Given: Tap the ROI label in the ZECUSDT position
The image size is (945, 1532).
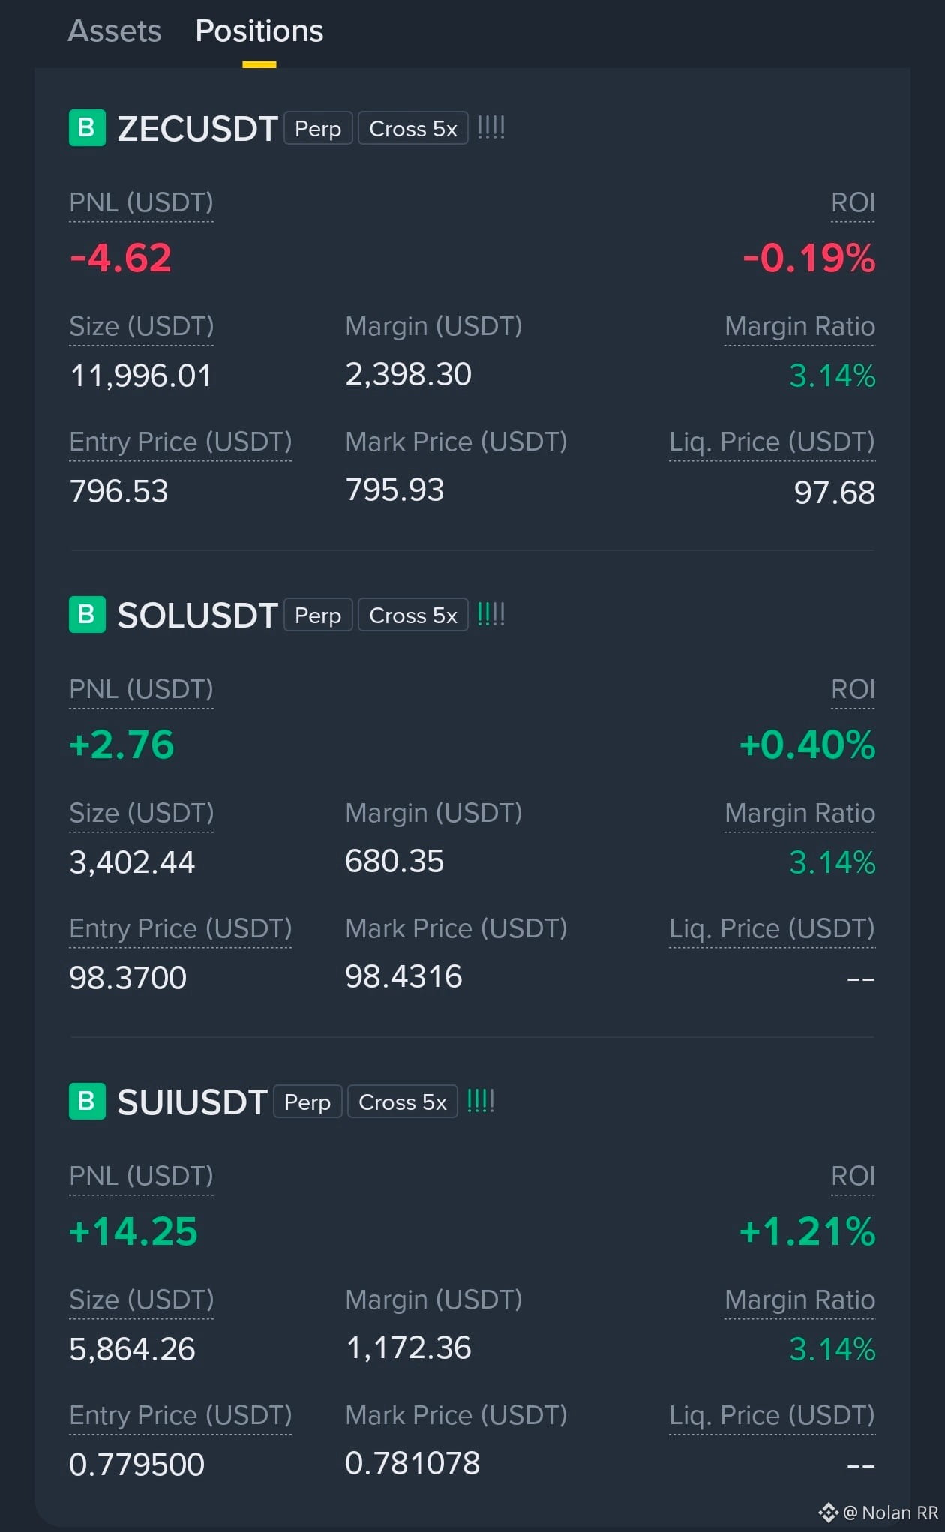Looking at the screenshot, I should (853, 202).
